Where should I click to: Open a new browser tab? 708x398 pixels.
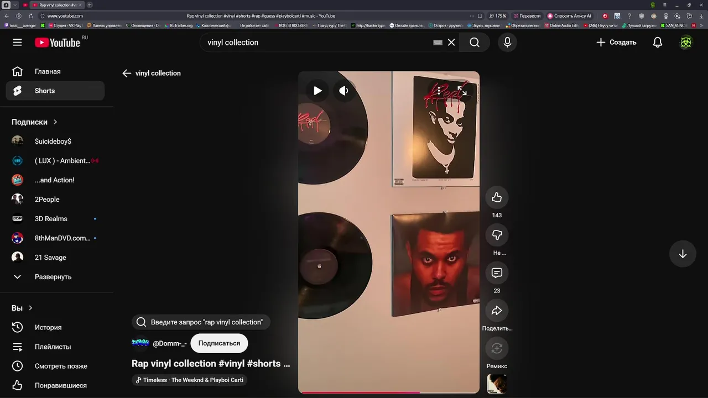(x=90, y=5)
